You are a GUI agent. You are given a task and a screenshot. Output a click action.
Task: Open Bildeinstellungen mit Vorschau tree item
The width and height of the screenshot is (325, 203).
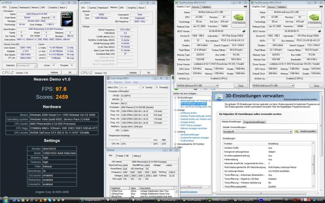coord(196,101)
